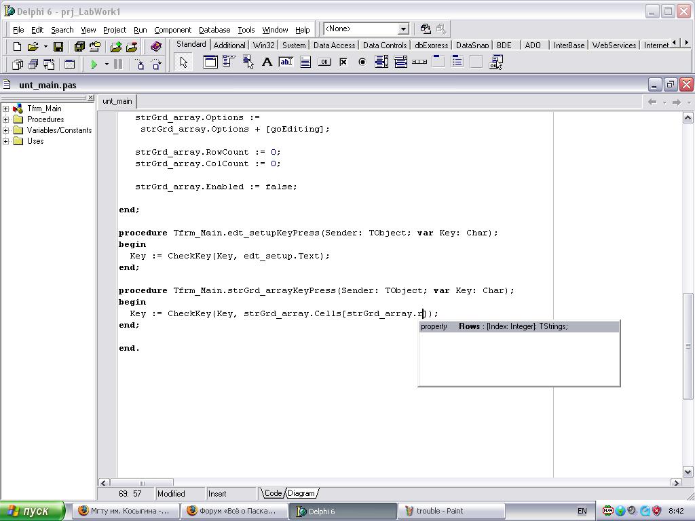Open the Project menu
Image resolution: width=695 pixels, height=521 pixels.
(114, 30)
